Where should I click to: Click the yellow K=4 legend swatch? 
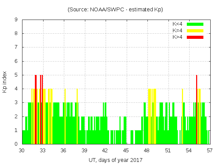coord(195,31)
